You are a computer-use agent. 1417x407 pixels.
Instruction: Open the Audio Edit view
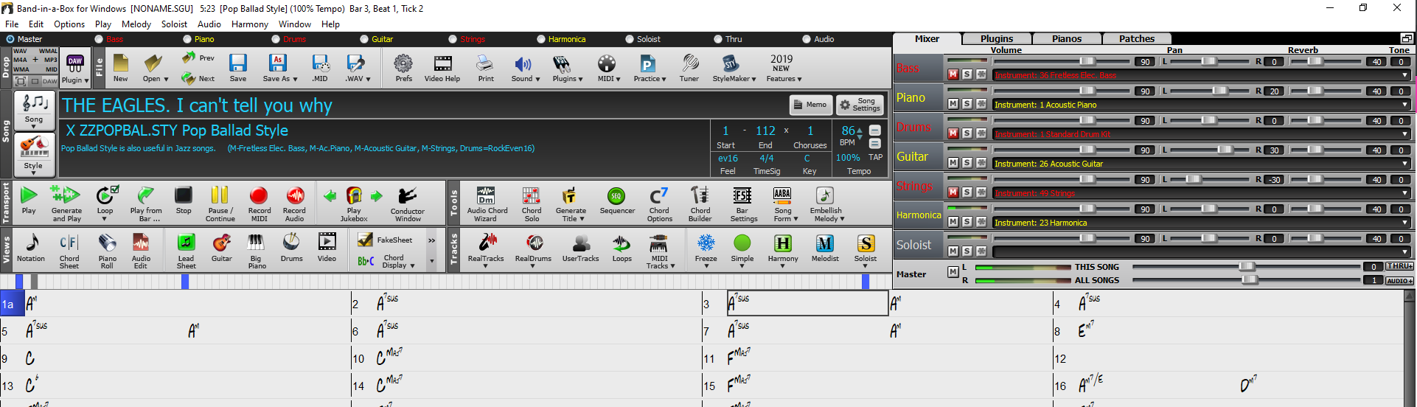pos(141,251)
